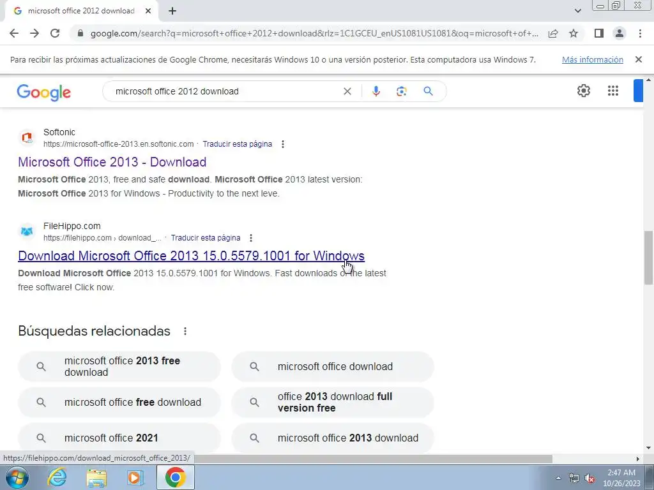Click the FileHippo.com site name
The image size is (654, 490).
pyautogui.click(x=72, y=226)
